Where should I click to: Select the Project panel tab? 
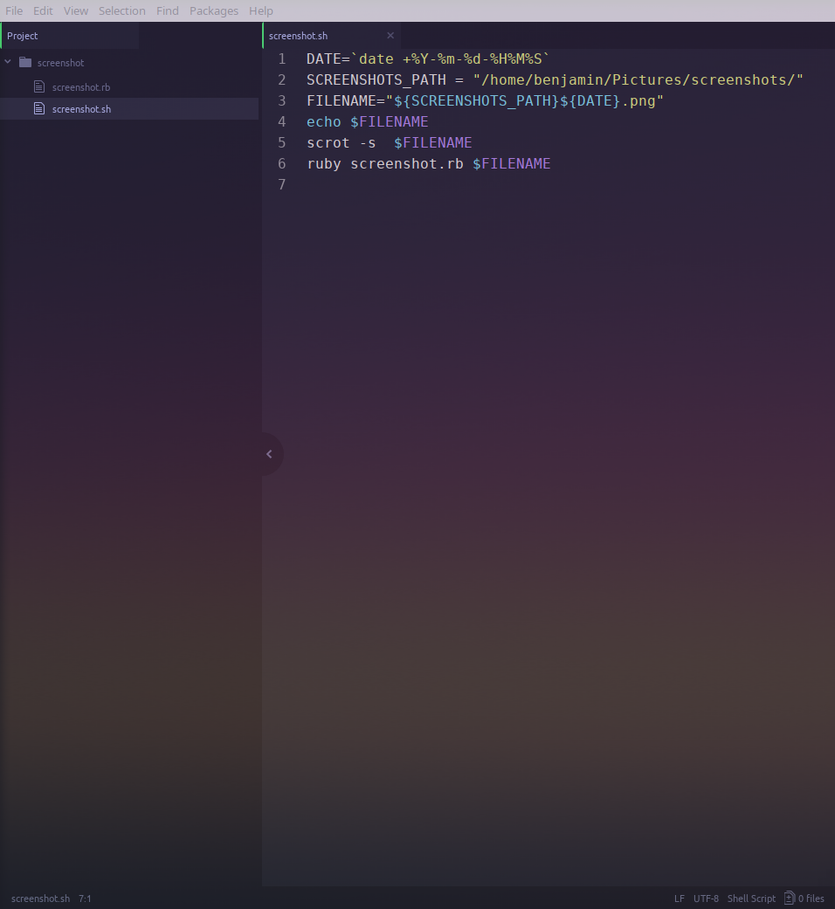(x=70, y=36)
